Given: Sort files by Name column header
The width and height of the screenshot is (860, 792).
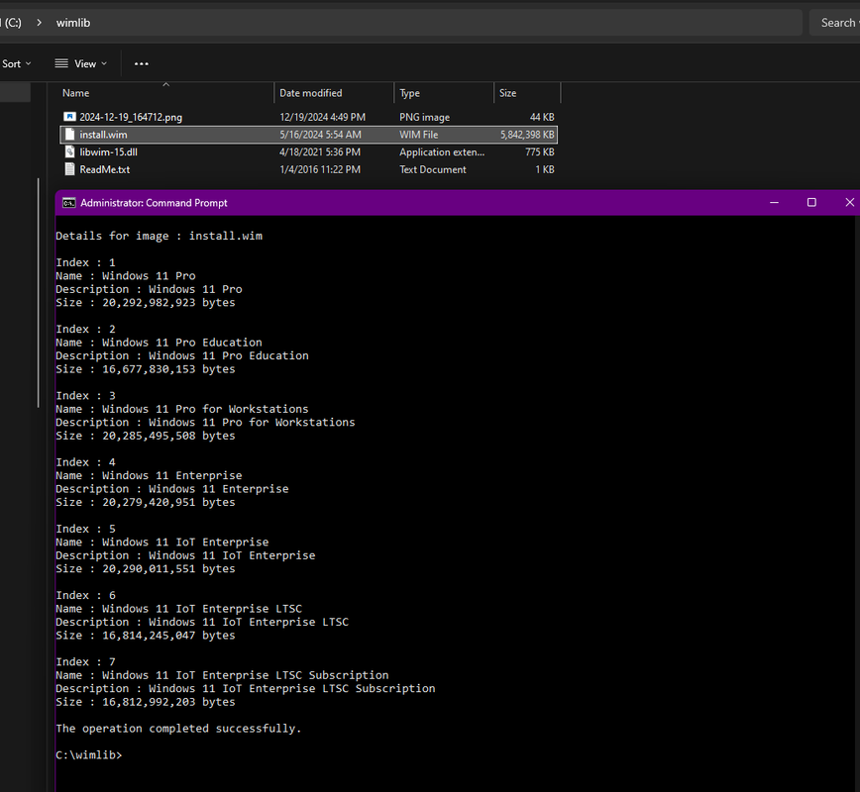Looking at the screenshot, I should coord(75,93).
